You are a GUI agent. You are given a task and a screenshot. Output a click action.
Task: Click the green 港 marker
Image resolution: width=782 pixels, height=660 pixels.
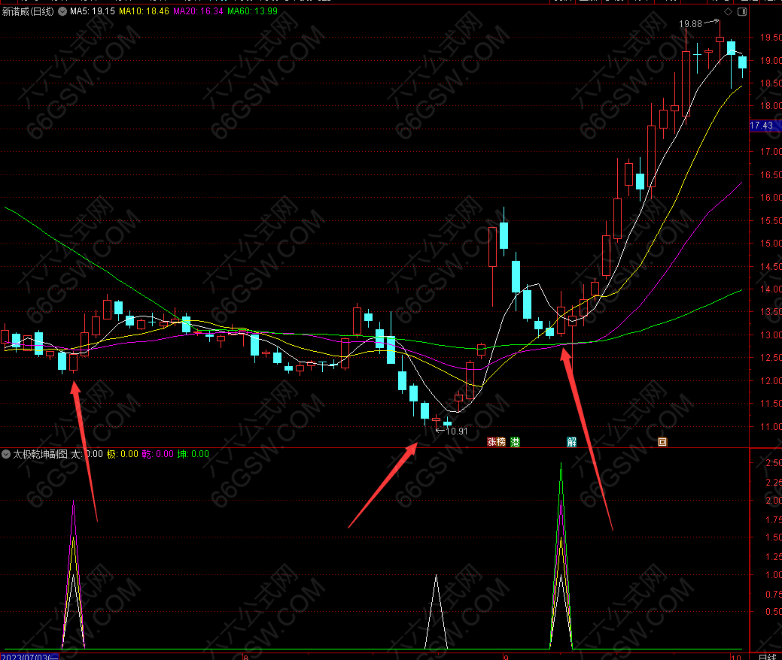pyautogui.click(x=515, y=441)
